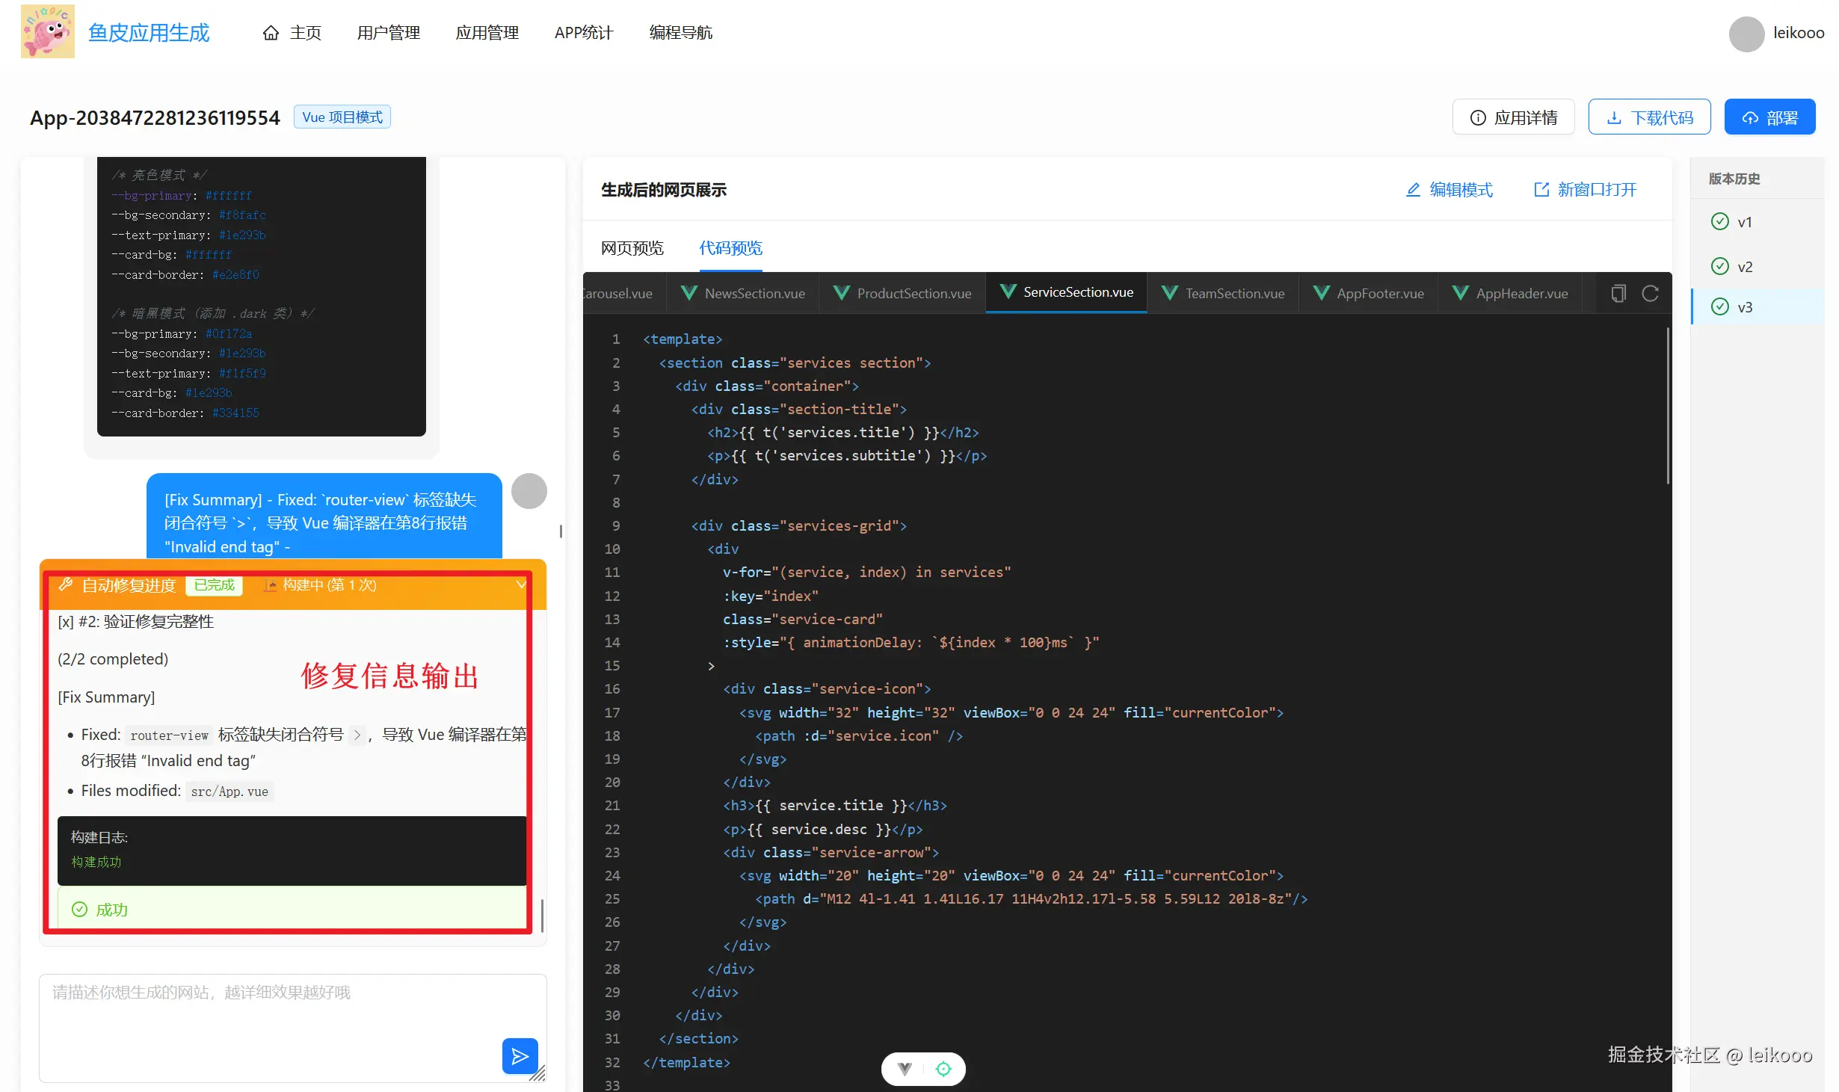The image size is (1839, 1092).
Task: Select version v3 in history
Action: (1743, 307)
